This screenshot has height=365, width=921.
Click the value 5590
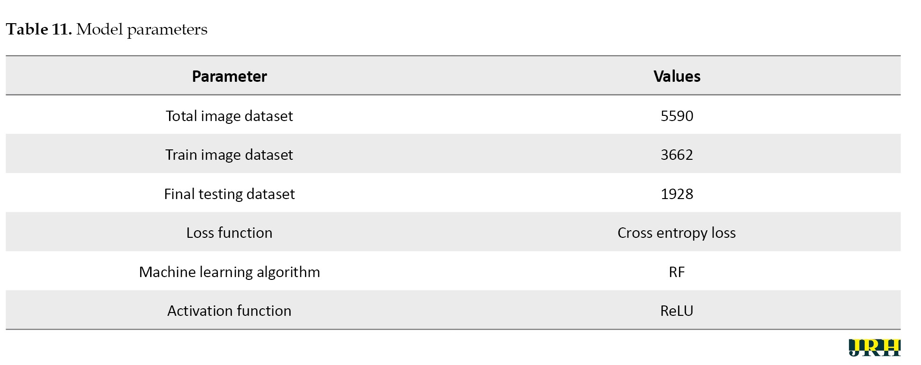tap(676, 116)
